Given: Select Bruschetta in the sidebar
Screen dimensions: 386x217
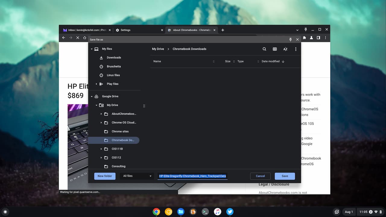Looking at the screenshot, I should [x=114, y=66].
